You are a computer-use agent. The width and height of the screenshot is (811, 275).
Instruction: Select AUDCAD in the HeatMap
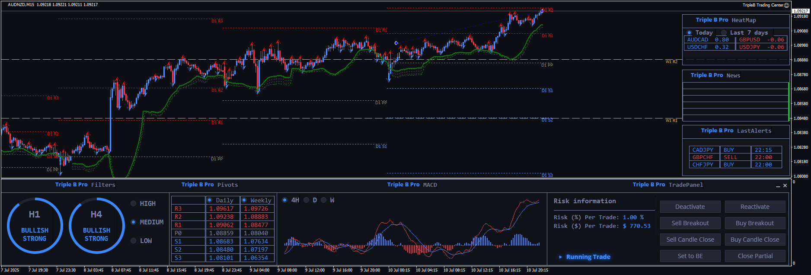pos(698,40)
